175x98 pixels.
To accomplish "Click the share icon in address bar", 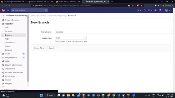I will [133, 5].
